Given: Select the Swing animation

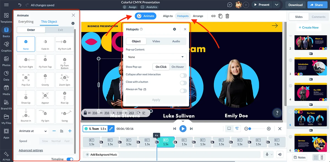Looking at the screenshot, I should click(65, 116).
